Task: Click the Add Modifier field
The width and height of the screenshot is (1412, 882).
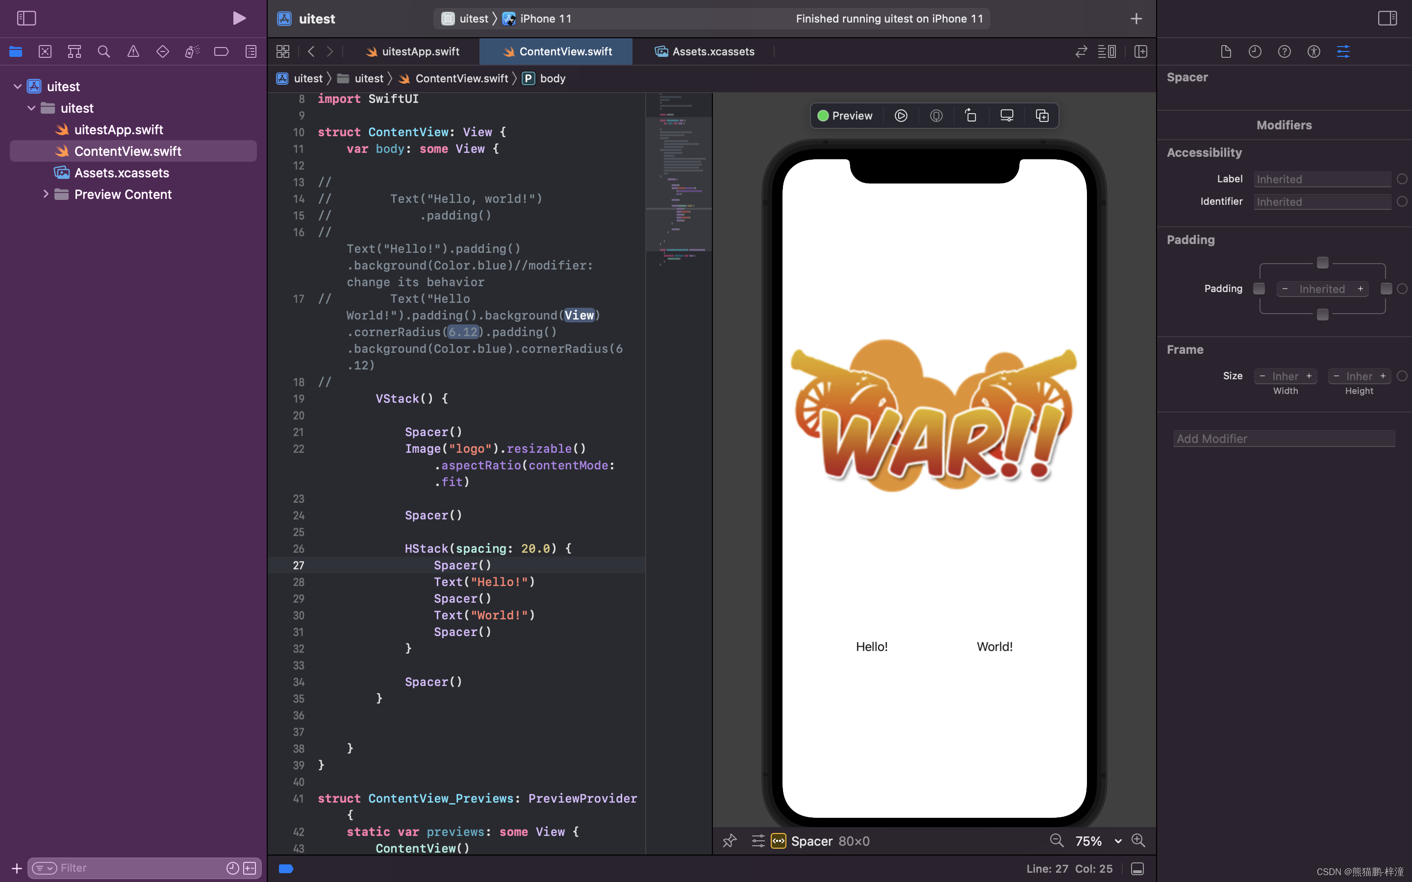Action: (x=1283, y=438)
